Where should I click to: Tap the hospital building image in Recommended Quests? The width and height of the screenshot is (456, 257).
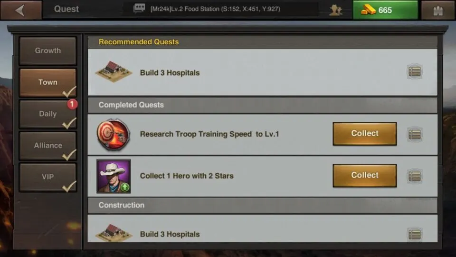114,71
